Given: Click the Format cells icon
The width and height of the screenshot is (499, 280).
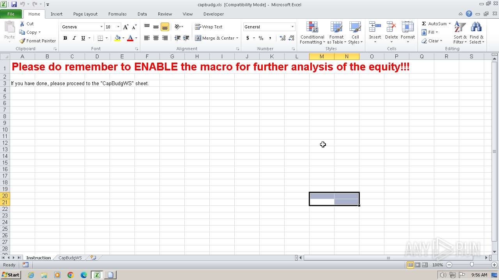Looking at the screenshot, I should (x=408, y=27).
